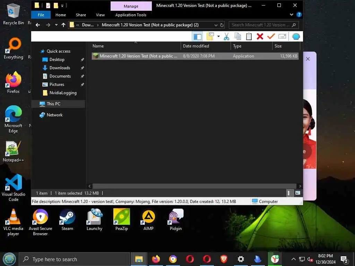Click the Search Minecraft 1.20 Version field

[x=264, y=25]
